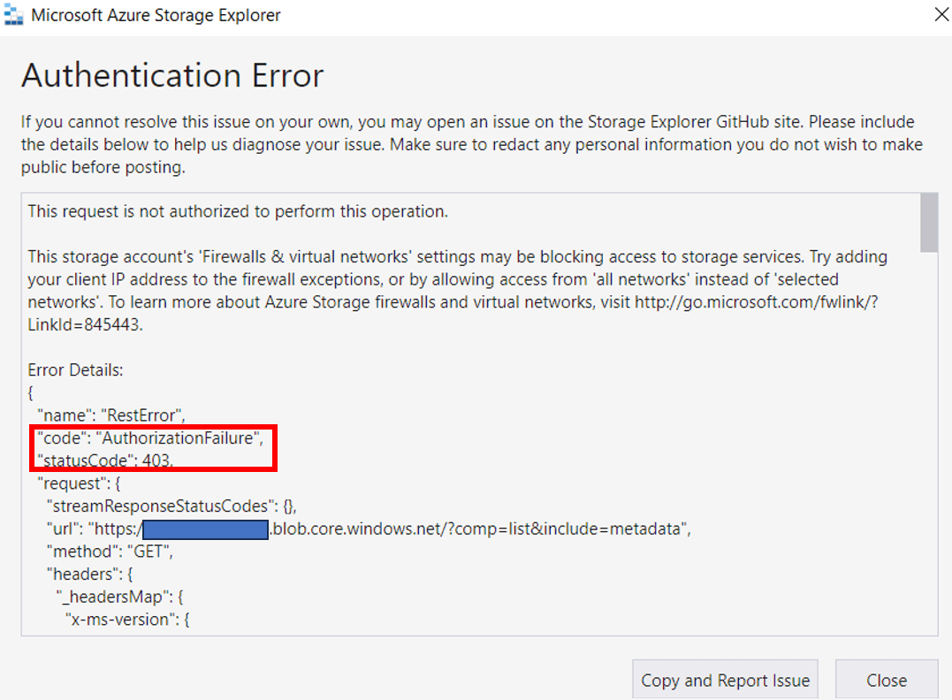Click the "x-ms-version": { line
Image resolution: width=952 pixels, height=700 pixels.
tap(127, 620)
